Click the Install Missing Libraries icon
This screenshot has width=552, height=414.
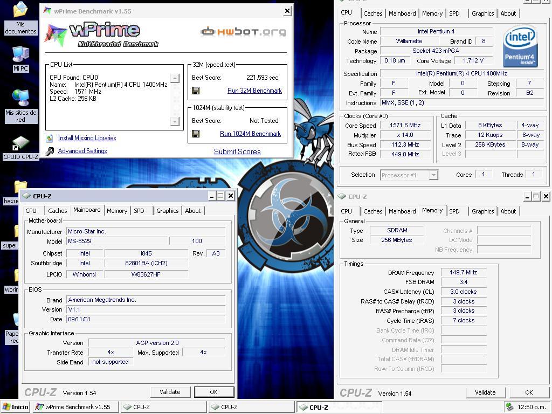click(50, 138)
